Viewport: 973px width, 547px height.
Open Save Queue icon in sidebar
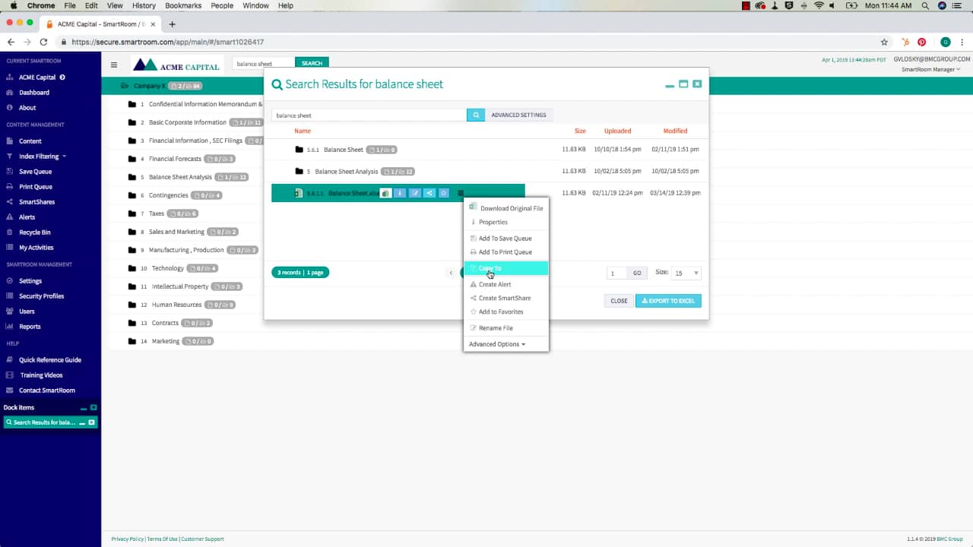pyautogui.click(x=10, y=172)
